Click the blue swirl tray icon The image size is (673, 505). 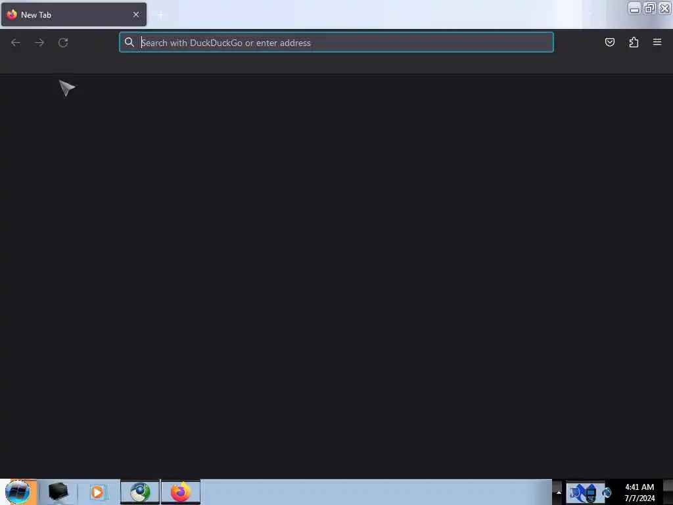point(607,493)
